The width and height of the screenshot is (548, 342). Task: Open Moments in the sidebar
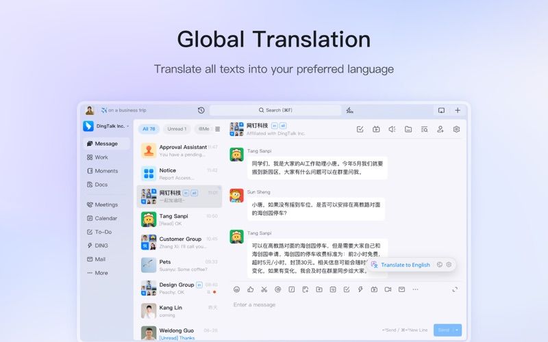click(102, 171)
